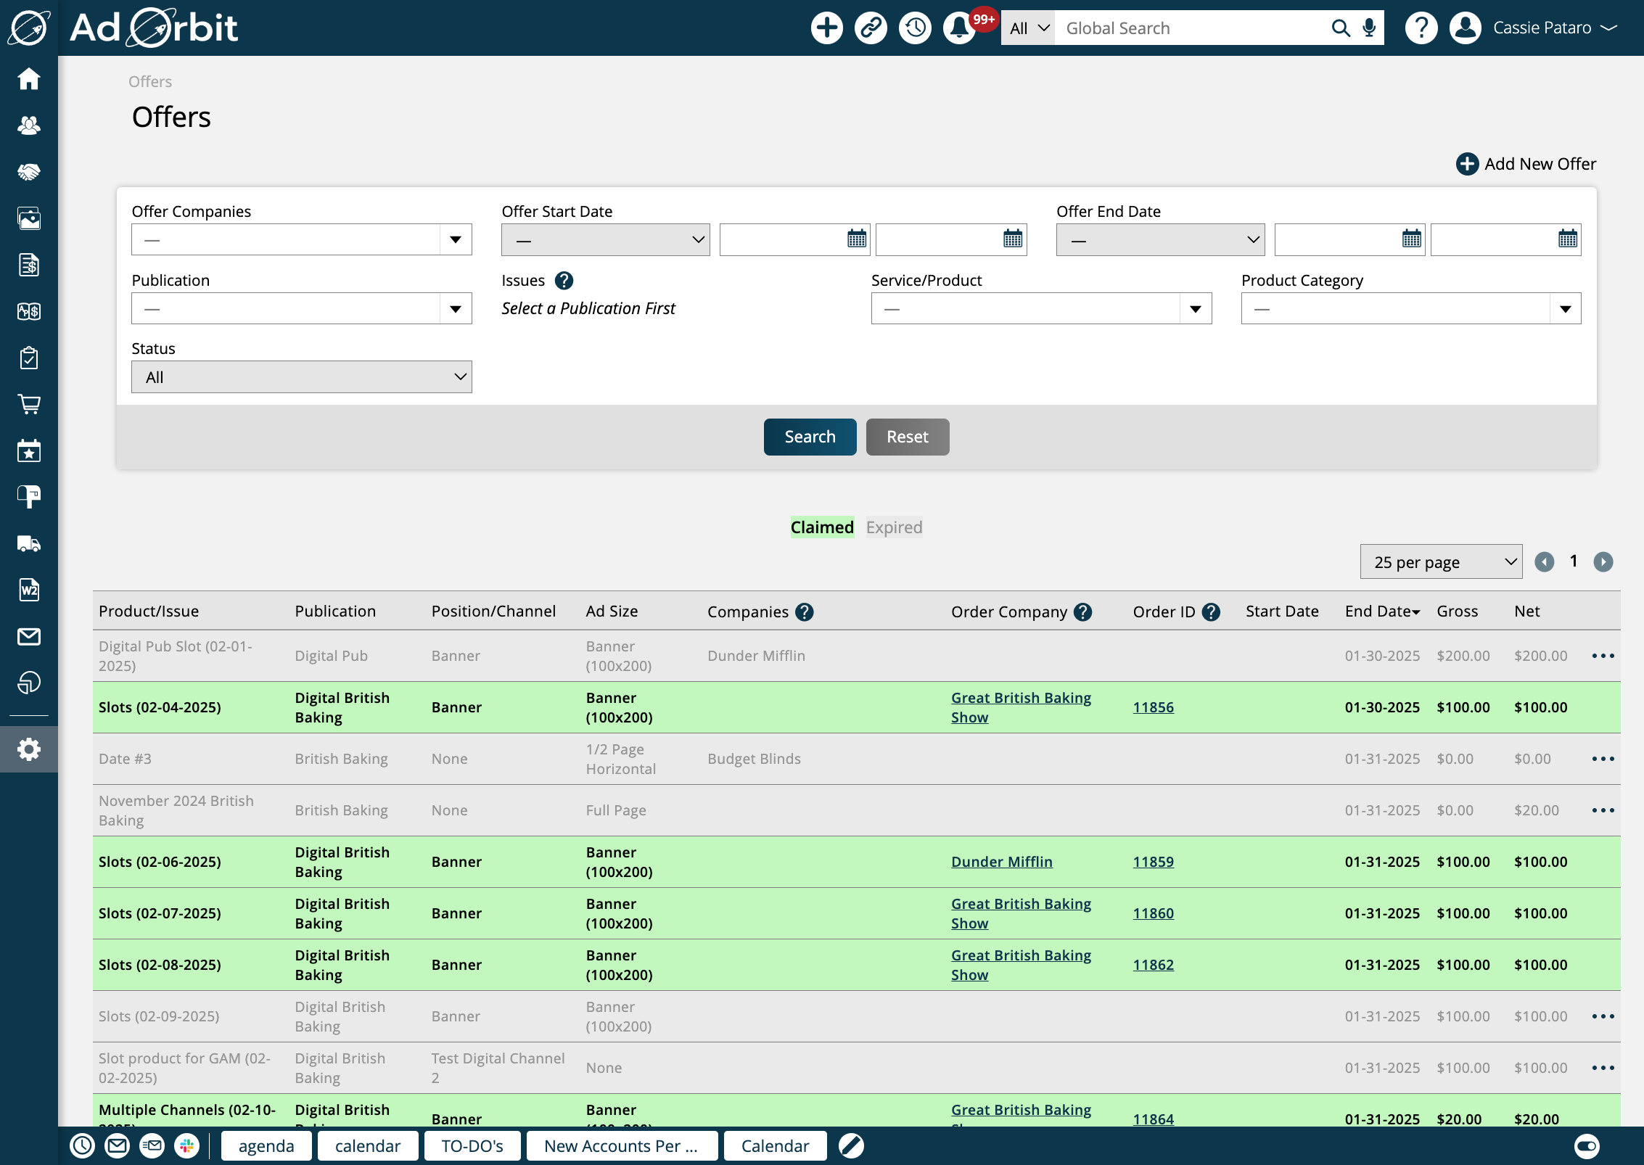Click the Search button
This screenshot has height=1165, width=1644.
(x=810, y=437)
